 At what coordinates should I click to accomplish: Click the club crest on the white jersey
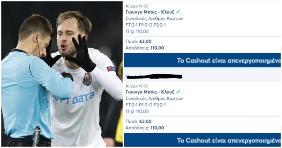pyautogui.click(x=87, y=79)
